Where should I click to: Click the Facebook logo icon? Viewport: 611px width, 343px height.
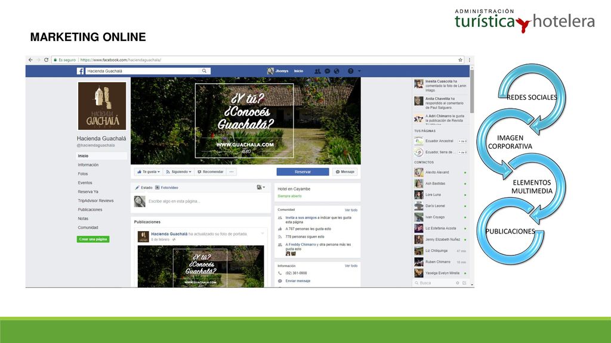[x=81, y=71]
